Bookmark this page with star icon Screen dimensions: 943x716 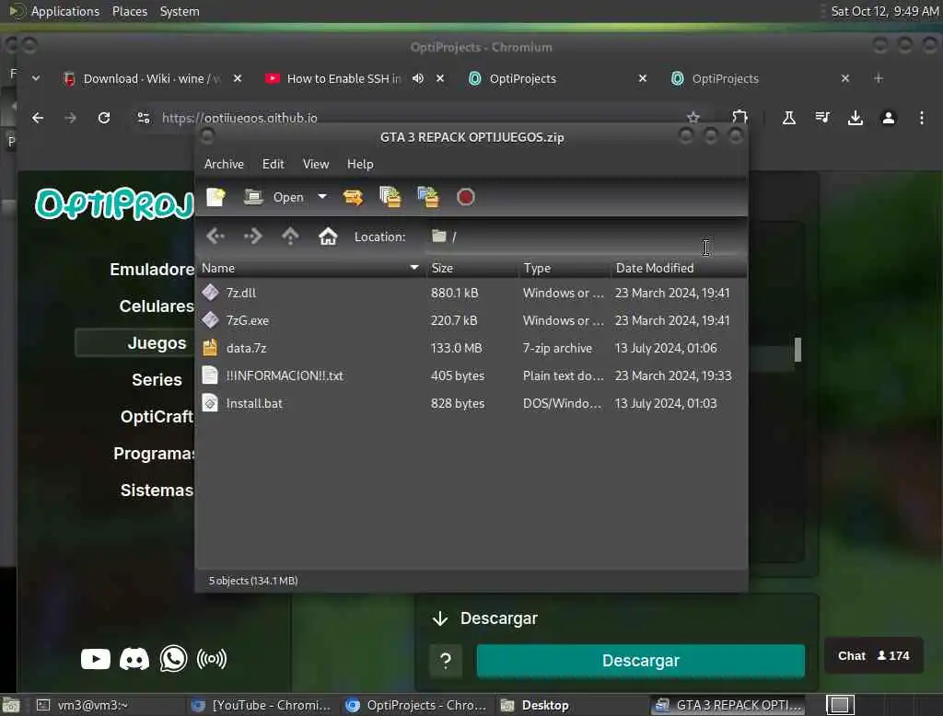point(693,118)
